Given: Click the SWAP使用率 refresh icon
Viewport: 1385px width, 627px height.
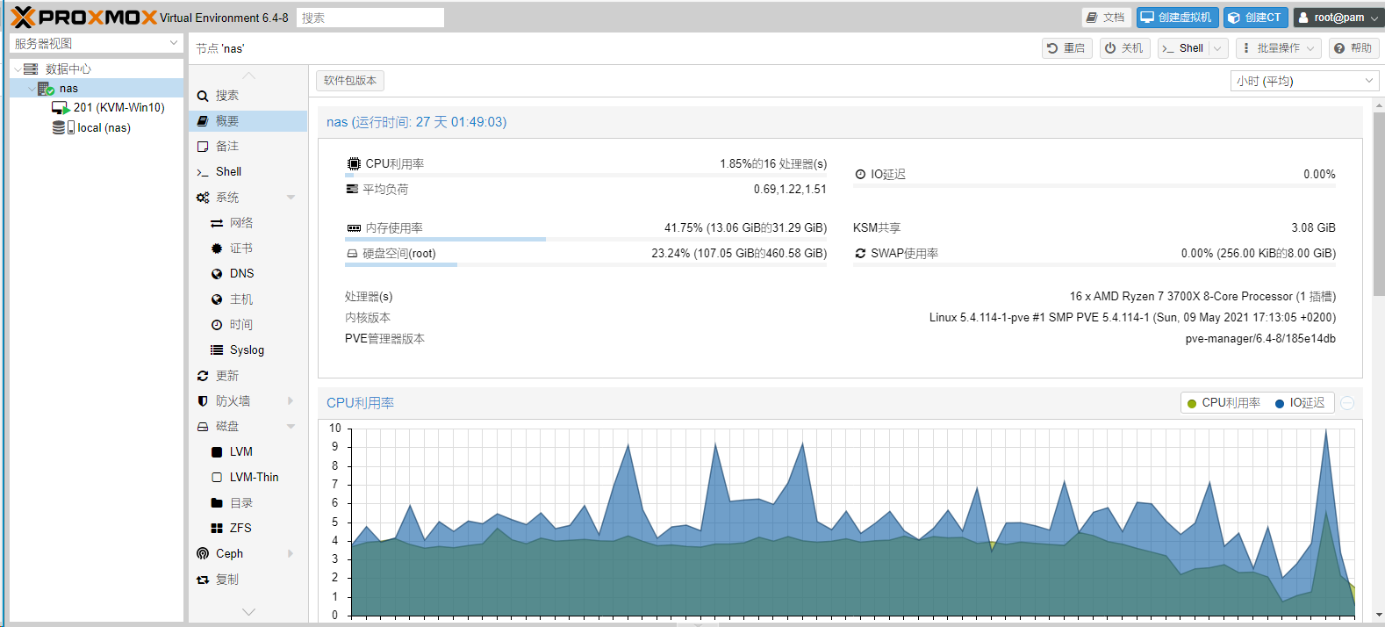Looking at the screenshot, I should [860, 254].
